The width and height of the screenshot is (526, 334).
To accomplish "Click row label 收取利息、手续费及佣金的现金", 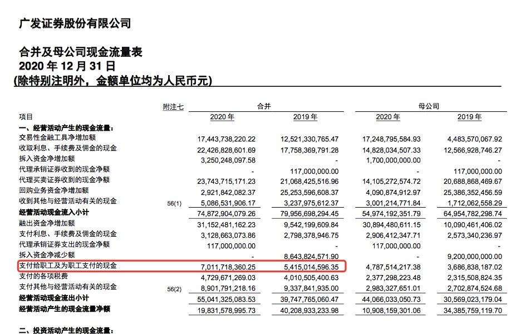I will point(68,148).
